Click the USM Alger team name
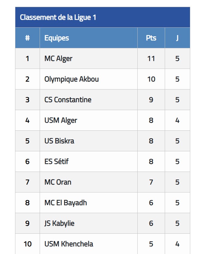Image resolution: width=205 pixels, height=254 pixels. click(61, 120)
